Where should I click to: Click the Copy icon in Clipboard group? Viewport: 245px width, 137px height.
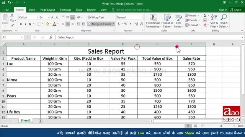pos(12,20)
